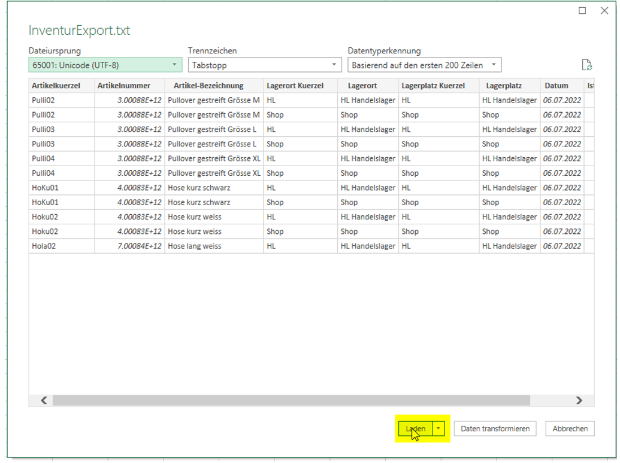The height and width of the screenshot is (463, 620).
Task: Maximize the import dialog window
Action: pyautogui.click(x=582, y=11)
